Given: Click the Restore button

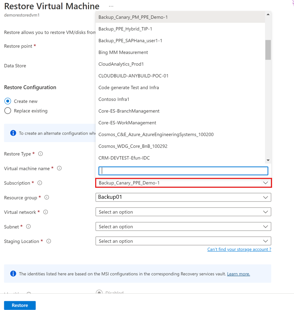Looking at the screenshot, I should [x=19, y=305].
